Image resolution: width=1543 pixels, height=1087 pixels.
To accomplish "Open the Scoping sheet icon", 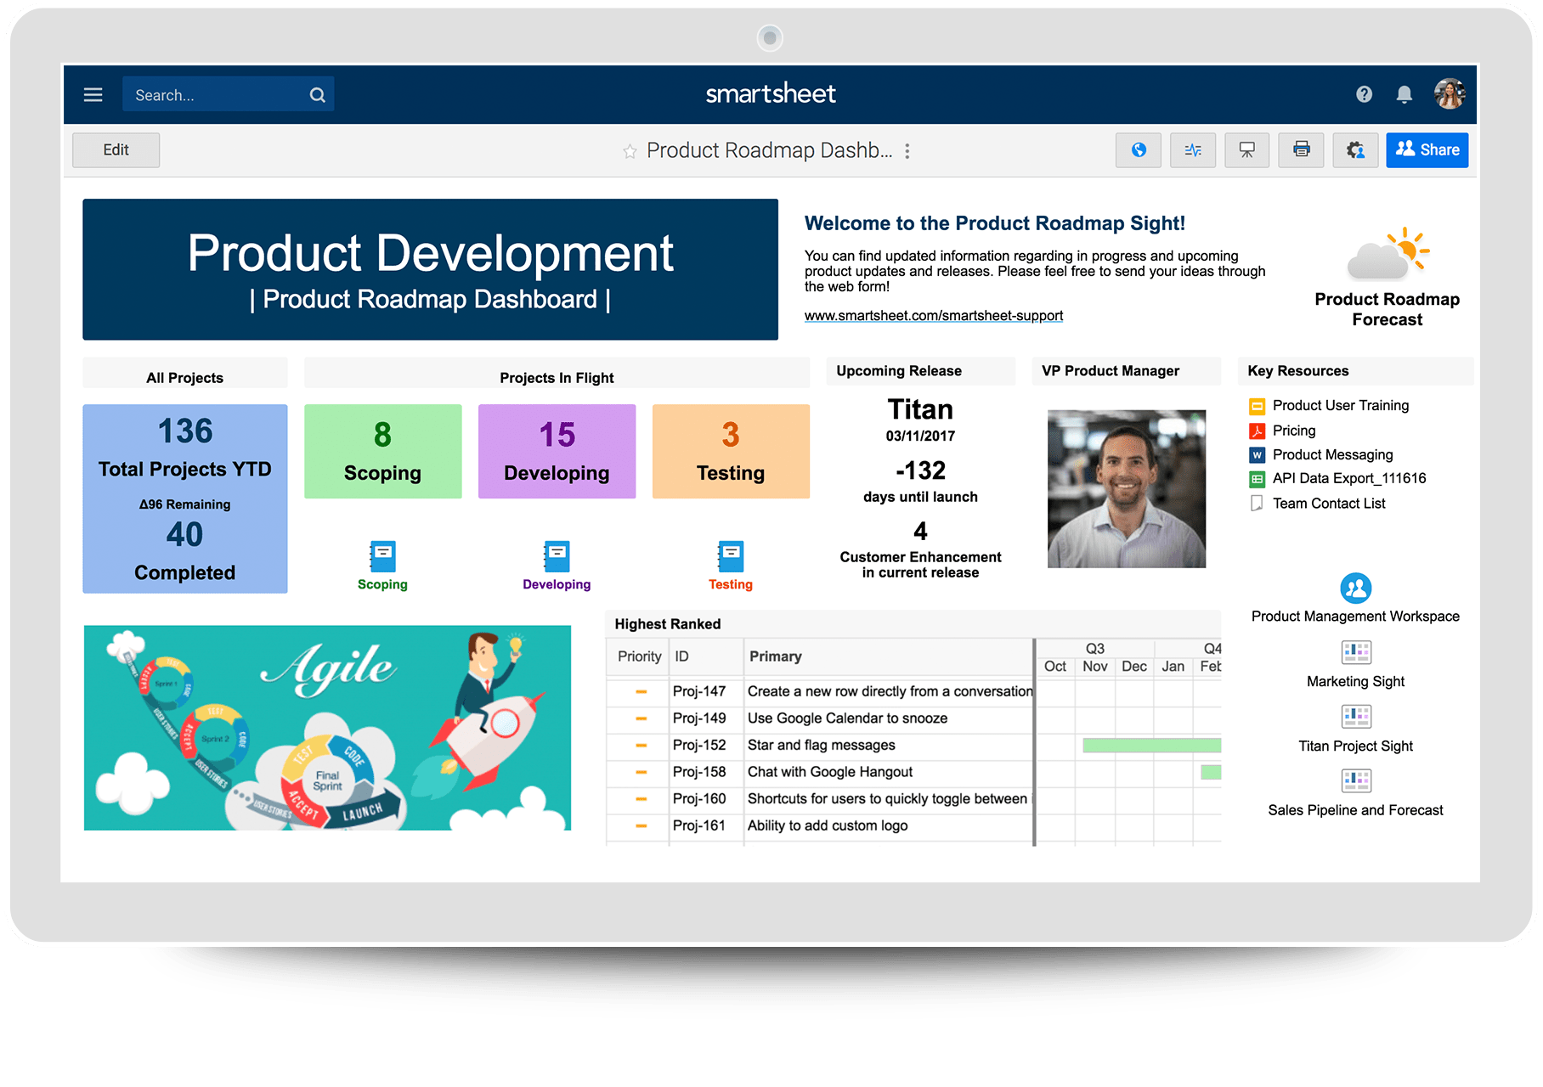I will pos(382,557).
